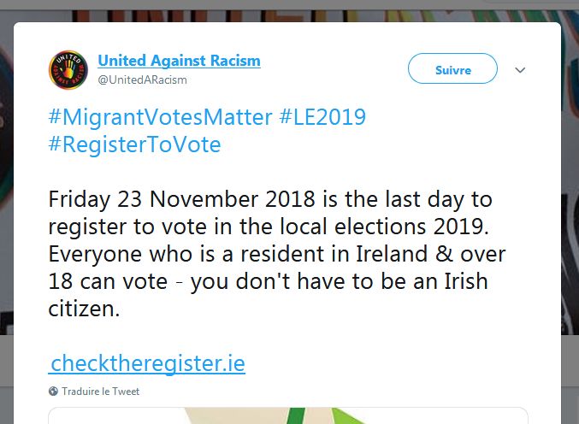Image resolution: width=579 pixels, height=424 pixels.
Task: Open the United Against Racism profile avatar
Action: coord(68,70)
